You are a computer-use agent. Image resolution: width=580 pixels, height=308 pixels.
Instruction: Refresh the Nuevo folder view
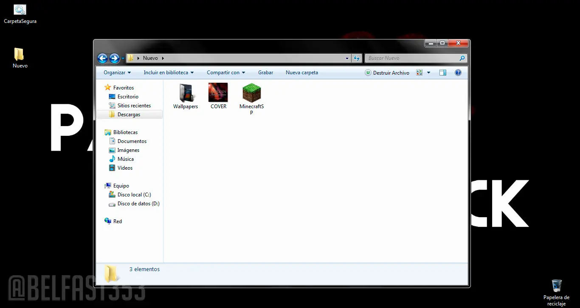tap(357, 58)
